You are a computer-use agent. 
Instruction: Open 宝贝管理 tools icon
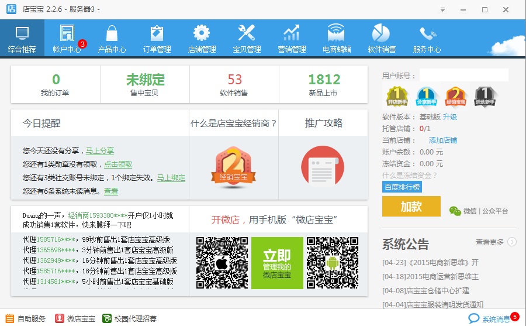(x=247, y=39)
